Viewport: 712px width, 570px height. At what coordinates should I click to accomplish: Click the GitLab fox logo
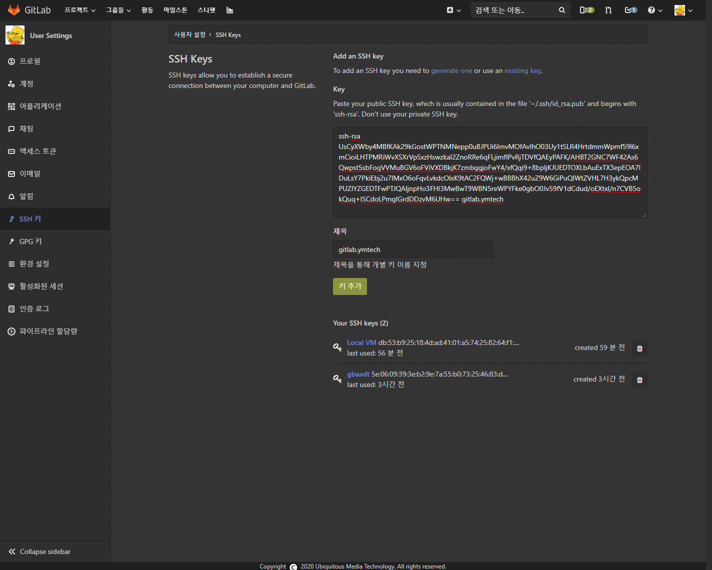coord(14,10)
